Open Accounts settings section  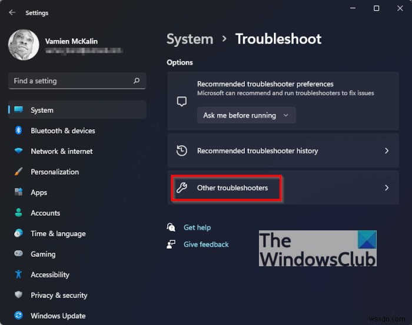(45, 213)
